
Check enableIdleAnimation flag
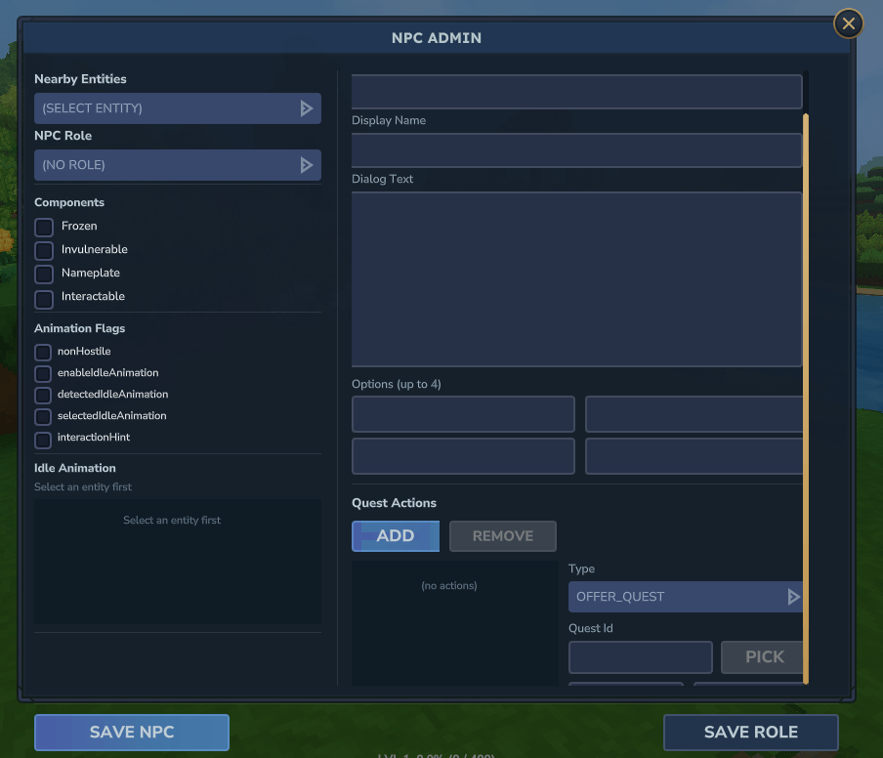pyautogui.click(x=43, y=374)
